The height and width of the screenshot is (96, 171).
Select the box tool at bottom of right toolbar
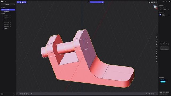157,61
